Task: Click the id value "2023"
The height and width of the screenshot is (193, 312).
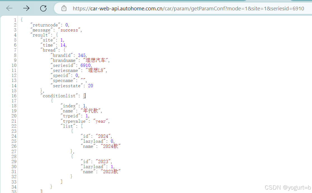Action: click(x=103, y=162)
